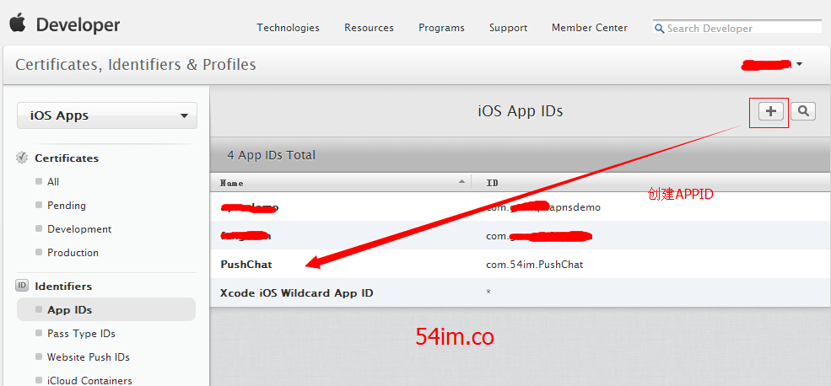Click Certificates, Identifiers & Profiles title
This screenshot has width=831, height=386.
coord(136,65)
